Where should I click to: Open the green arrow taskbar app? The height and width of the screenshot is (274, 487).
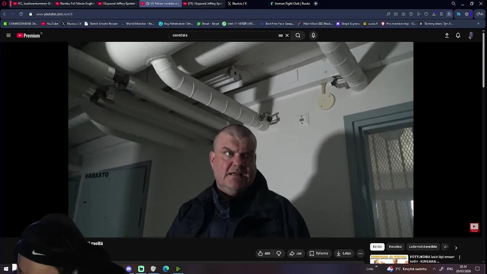pos(178,269)
